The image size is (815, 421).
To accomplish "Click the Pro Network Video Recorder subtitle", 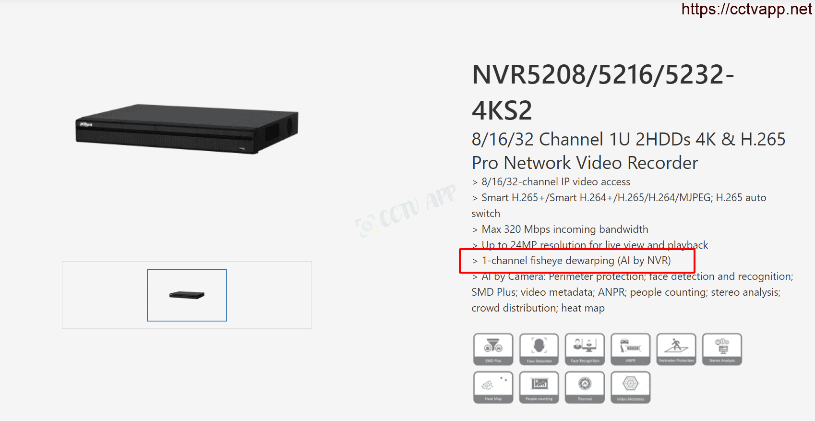I will [x=585, y=163].
